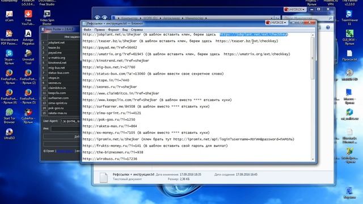Open the Формат menu in Notepad
The height and width of the screenshot is (204, 363).
(113, 29)
